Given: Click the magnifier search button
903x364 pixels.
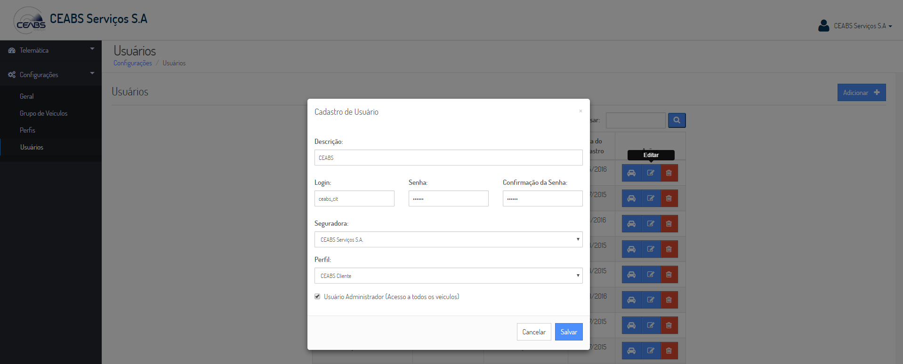Looking at the screenshot, I should click(x=677, y=120).
